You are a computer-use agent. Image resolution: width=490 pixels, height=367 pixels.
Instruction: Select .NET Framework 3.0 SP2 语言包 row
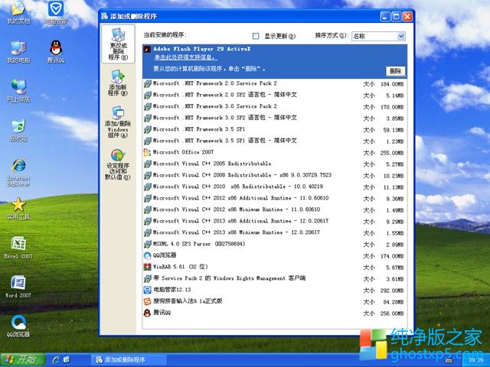[274, 118]
